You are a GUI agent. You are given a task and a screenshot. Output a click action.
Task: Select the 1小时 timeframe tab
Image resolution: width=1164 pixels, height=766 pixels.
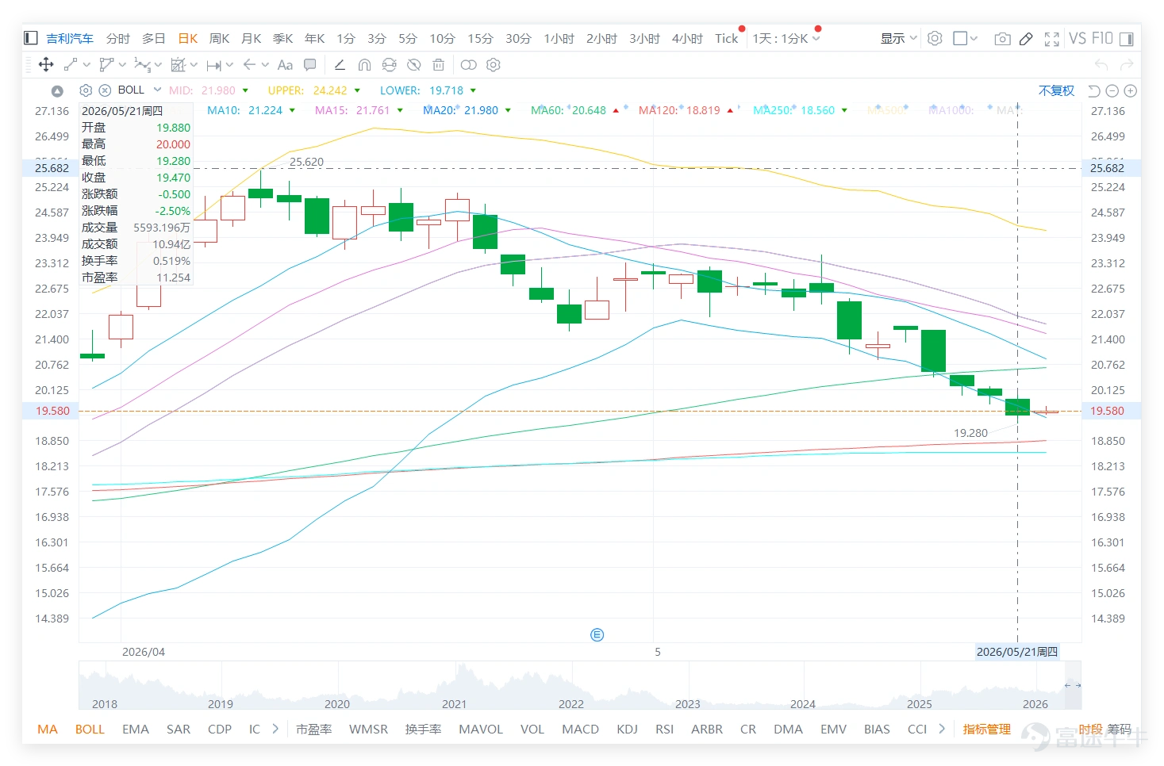[559, 38]
